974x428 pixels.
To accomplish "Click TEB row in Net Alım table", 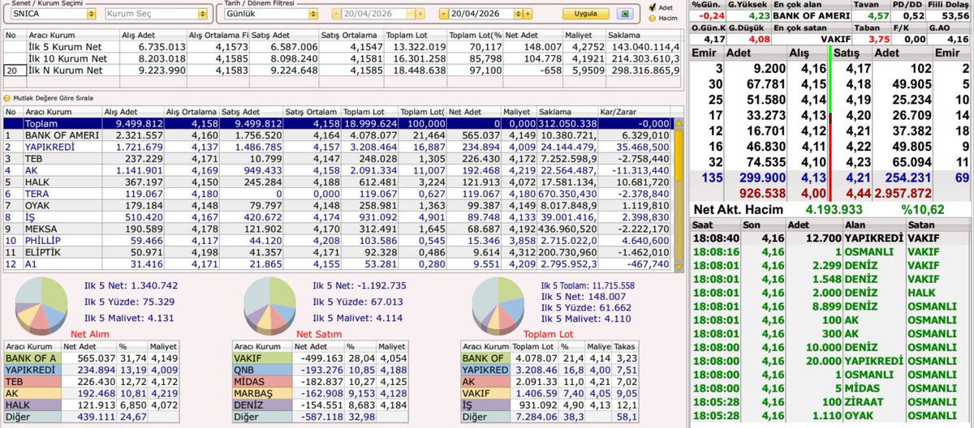I will coord(90,381).
